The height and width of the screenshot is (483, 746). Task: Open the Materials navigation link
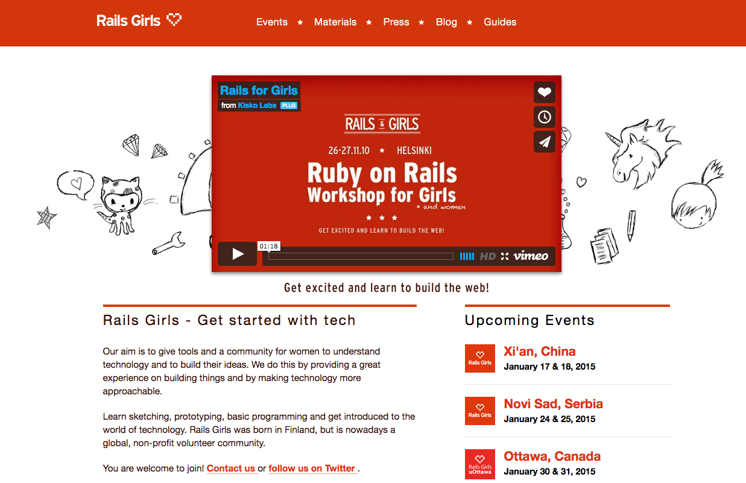[335, 22]
